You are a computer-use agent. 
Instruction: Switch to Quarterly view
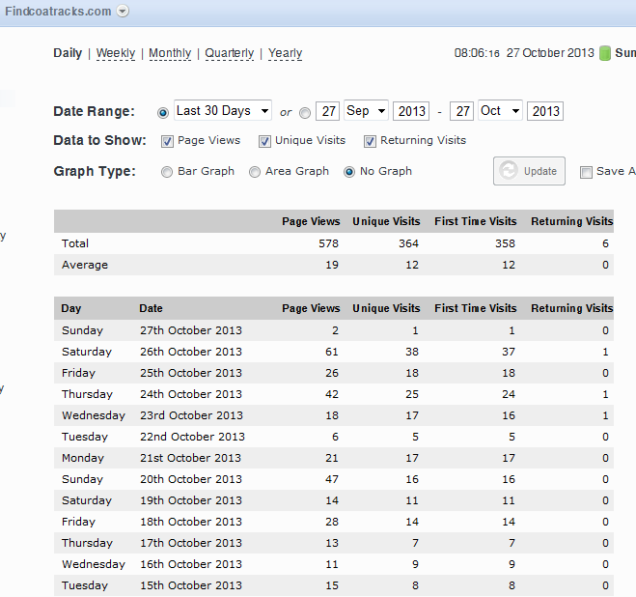[229, 53]
